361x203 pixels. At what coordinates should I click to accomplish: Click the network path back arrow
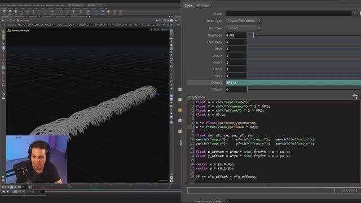(x=3, y=20)
